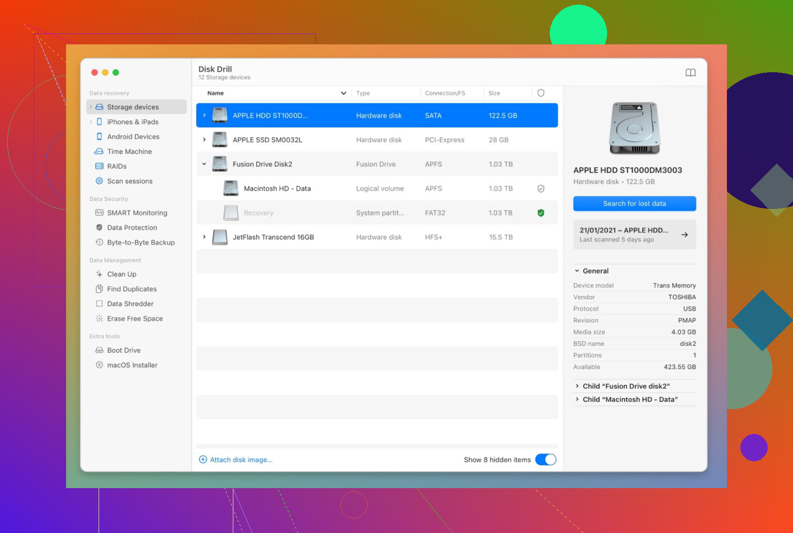The height and width of the screenshot is (533, 793).
Task: Open Data Shredder section
Action: tap(130, 304)
